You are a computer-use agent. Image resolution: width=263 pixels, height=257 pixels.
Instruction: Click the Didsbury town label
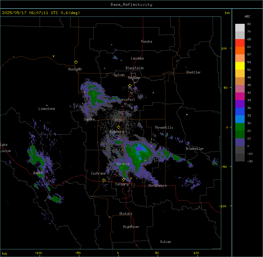[117, 132]
